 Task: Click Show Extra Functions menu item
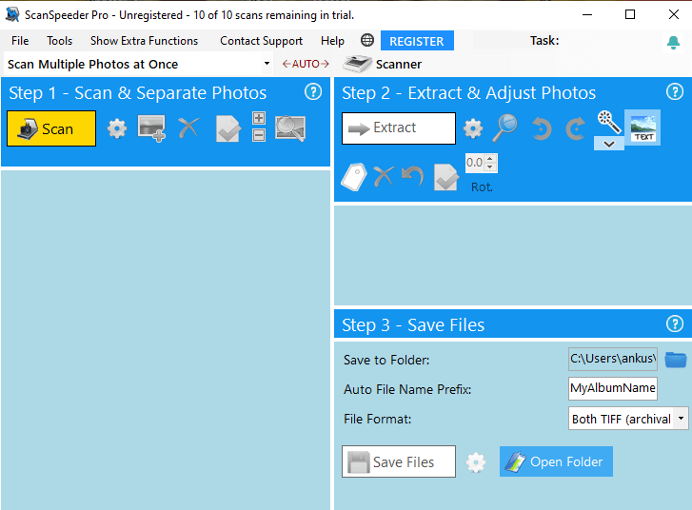tap(145, 41)
